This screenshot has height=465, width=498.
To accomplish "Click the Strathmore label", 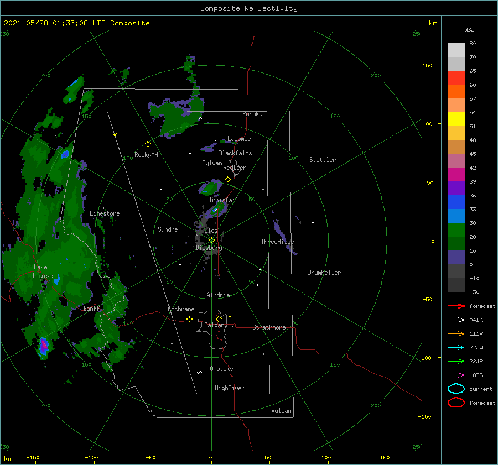I will pyautogui.click(x=269, y=327).
